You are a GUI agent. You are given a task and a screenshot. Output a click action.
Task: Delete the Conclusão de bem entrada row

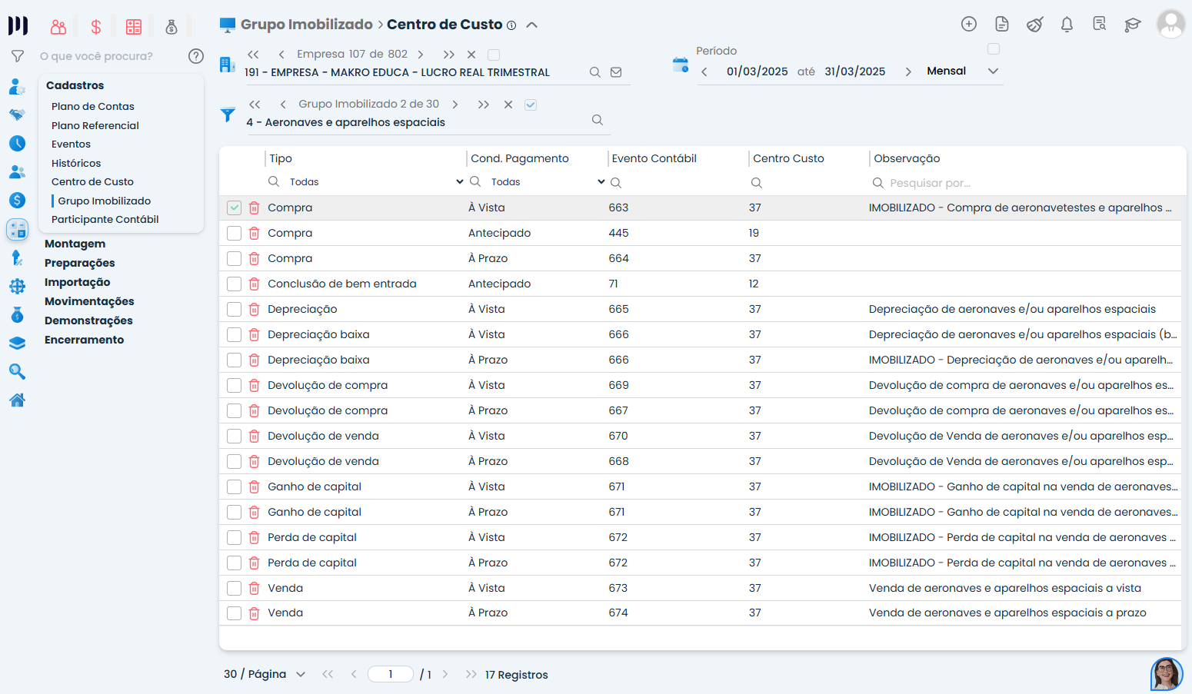pos(255,284)
